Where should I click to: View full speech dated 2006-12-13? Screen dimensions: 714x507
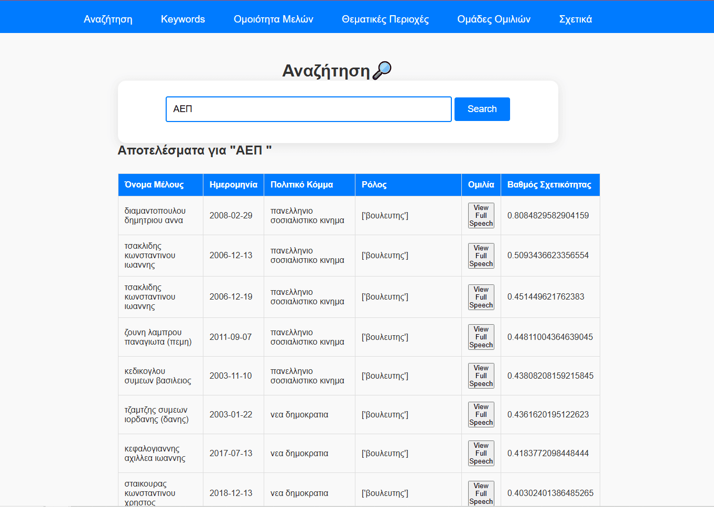tap(481, 256)
